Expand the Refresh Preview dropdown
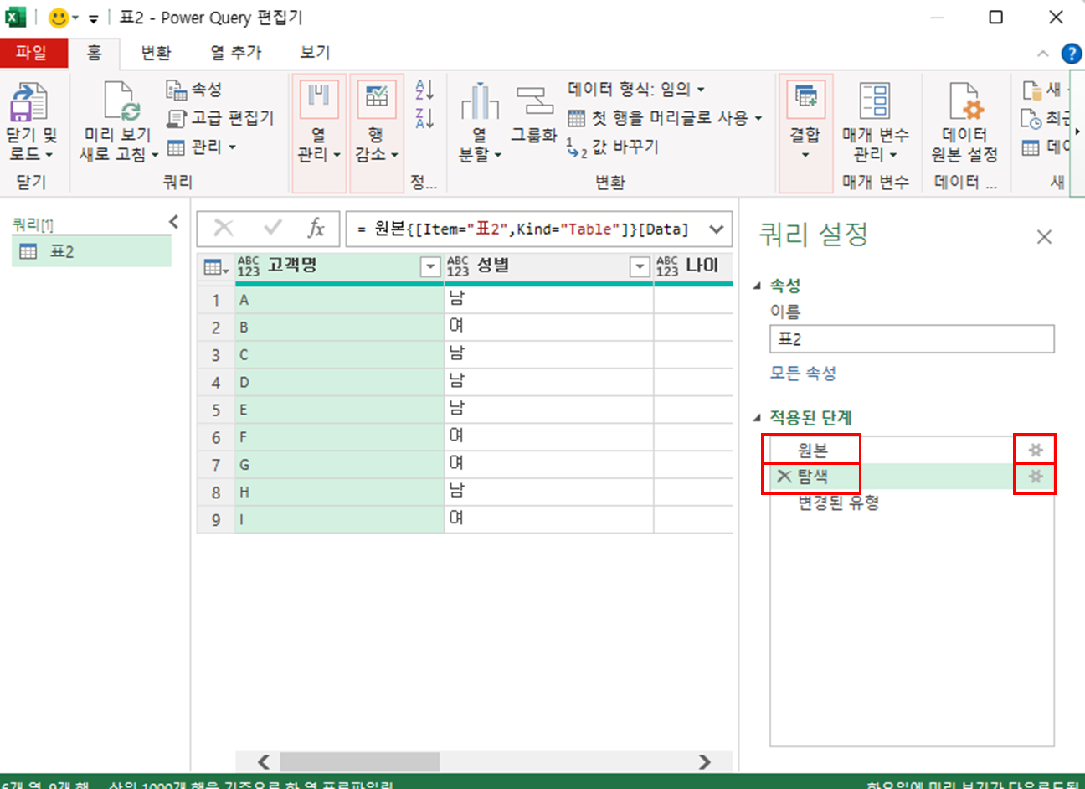 pos(155,155)
